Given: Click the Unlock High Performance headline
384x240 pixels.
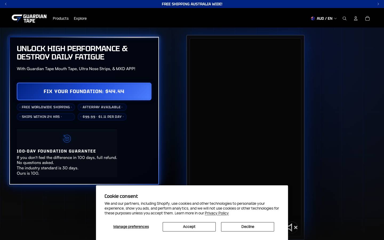Looking at the screenshot, I should tap(72, 53).
